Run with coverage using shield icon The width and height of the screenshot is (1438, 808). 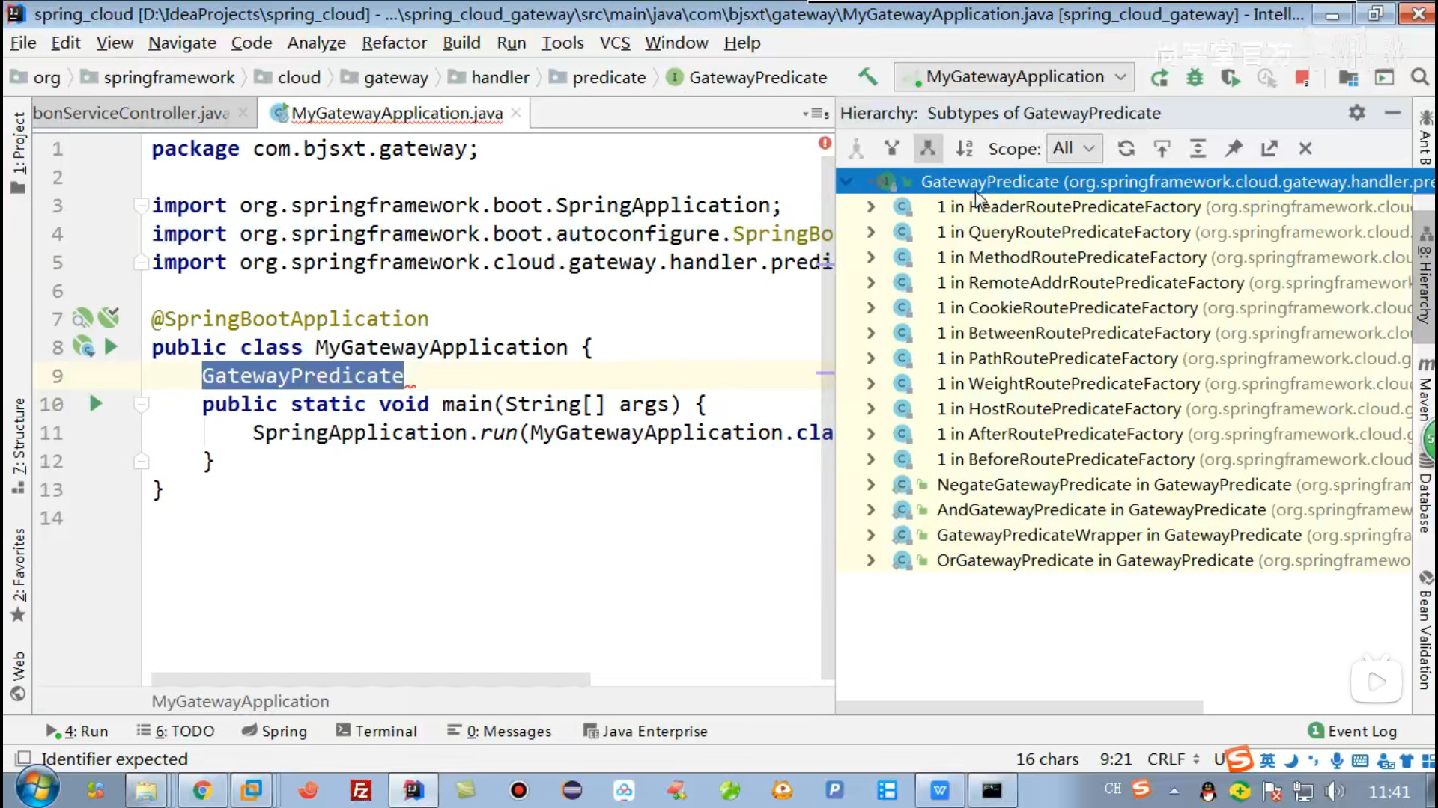point(1230,77)
